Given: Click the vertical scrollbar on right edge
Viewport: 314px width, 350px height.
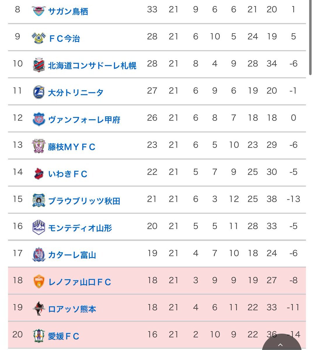Looking at the screenshot, I should (x=311, y=37).
